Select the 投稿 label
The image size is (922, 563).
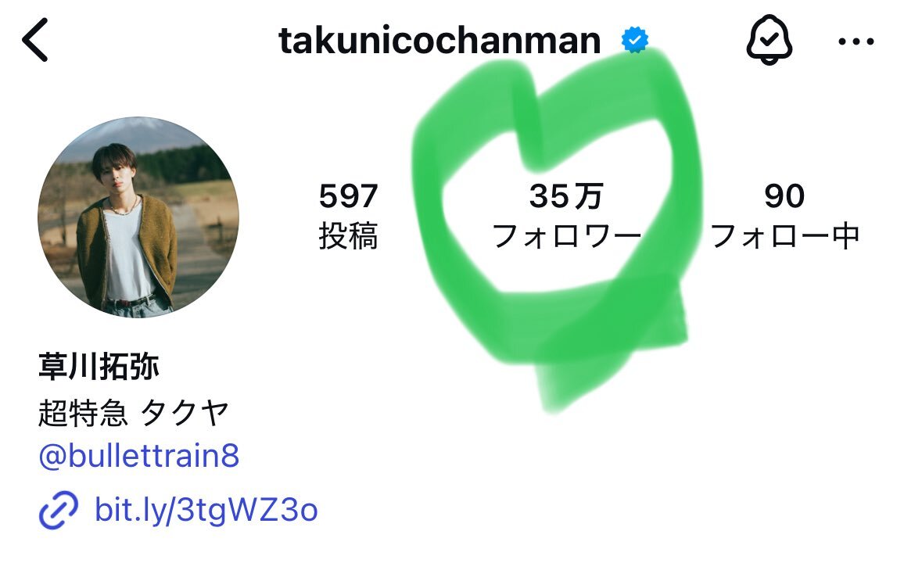pyautogui.click(x=348, y=236)
